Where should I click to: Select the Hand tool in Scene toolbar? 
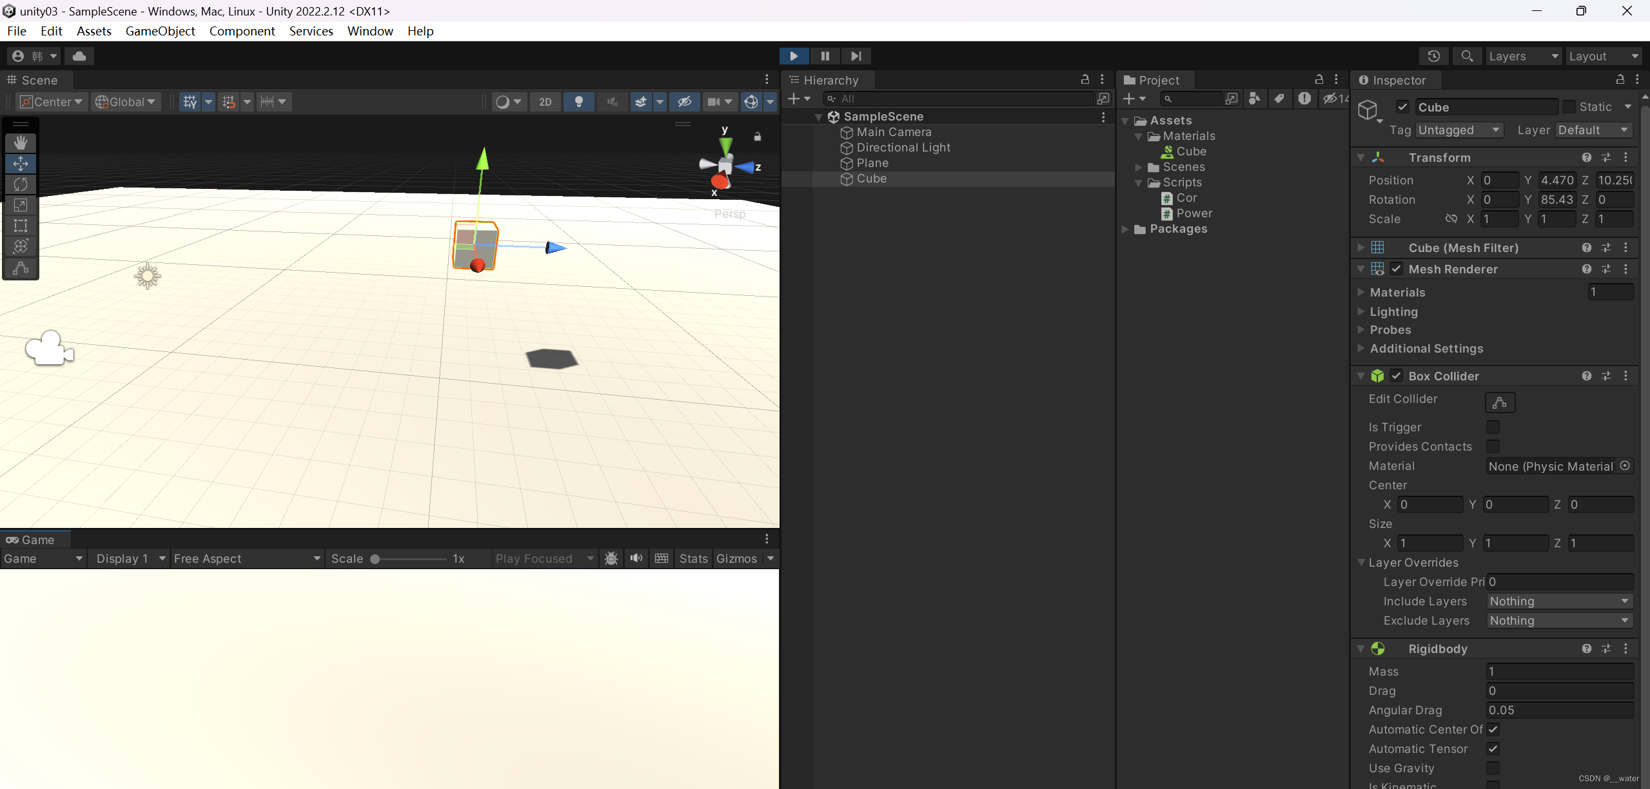pos(21,142)
